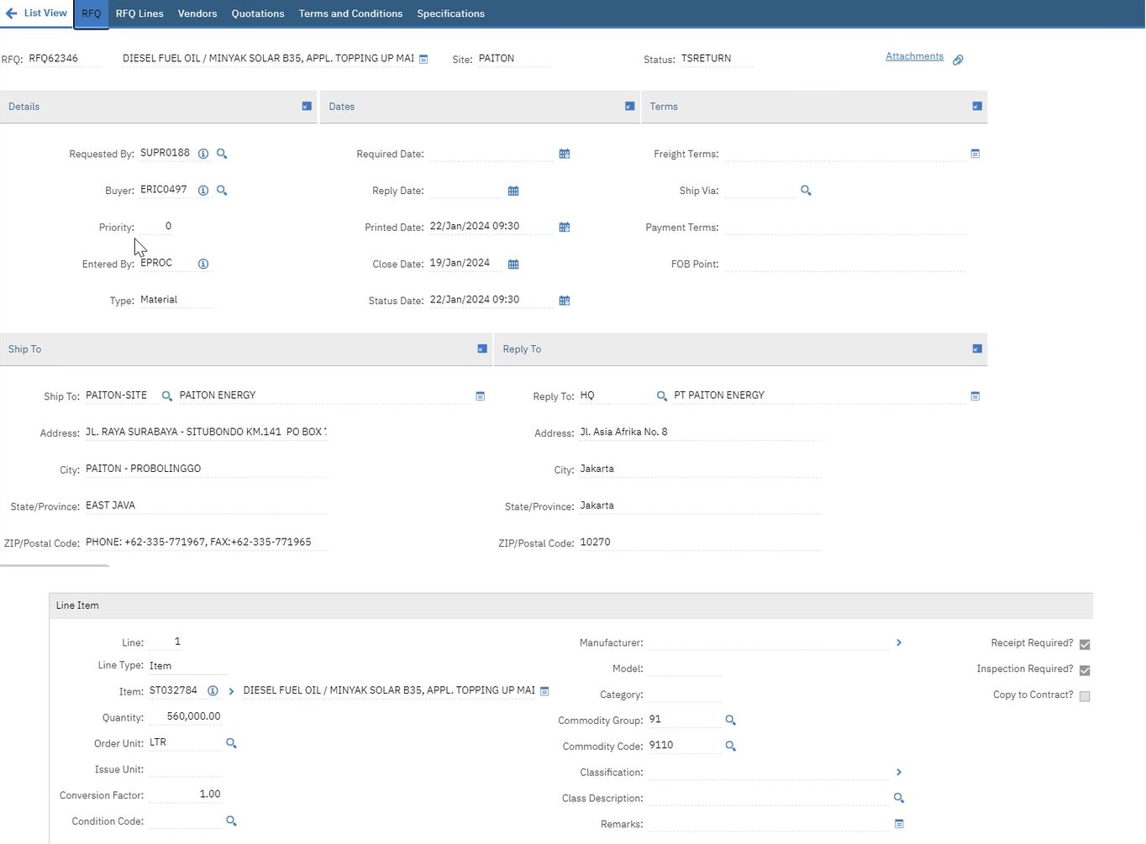Expand the Manufacturer detail menu arrow
Screen dimensions: 1146x844
pos(899,642)
